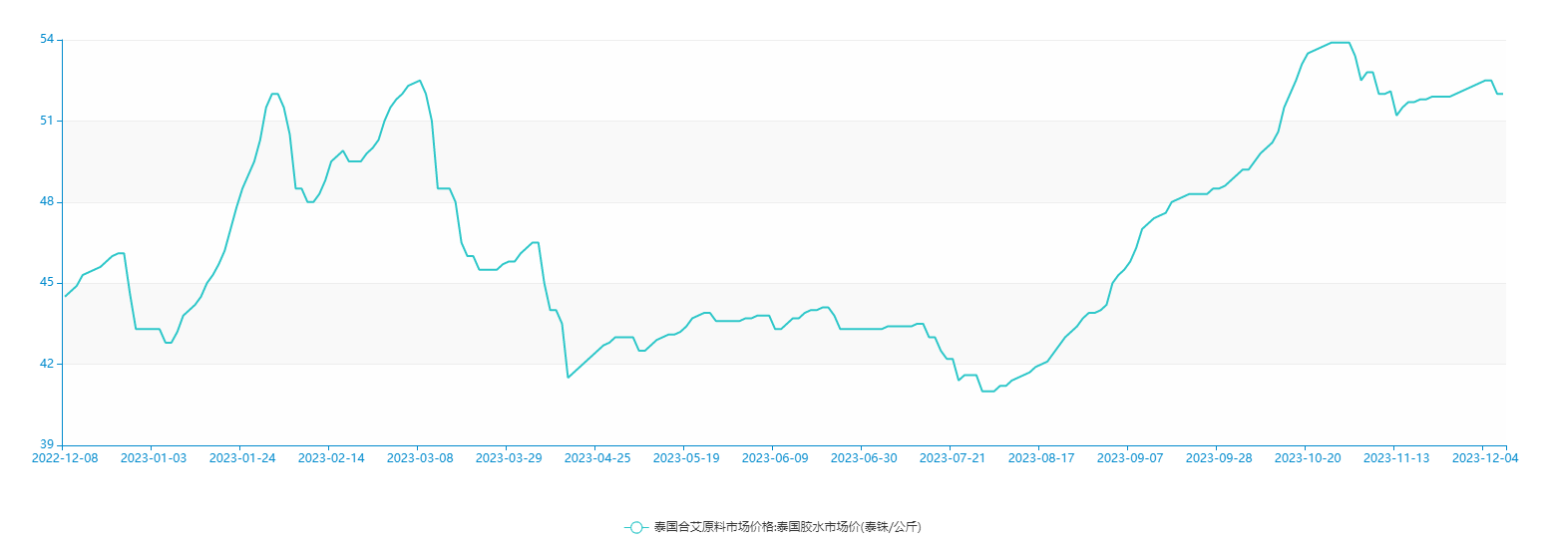Select the 2023-06-09 date tick label
1546x545 pixels.
775,458
